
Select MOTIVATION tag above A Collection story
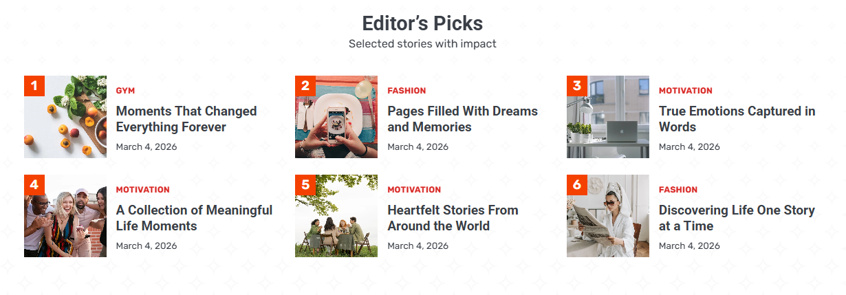pos(142,190)
